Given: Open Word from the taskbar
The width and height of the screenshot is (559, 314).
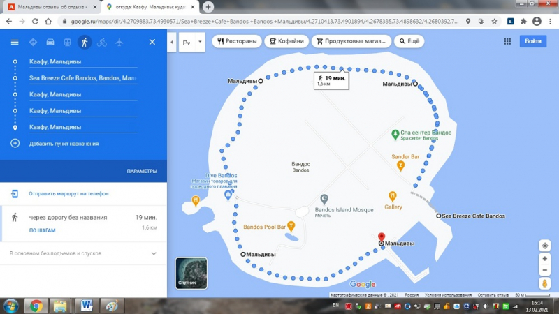Looking at the screenshot, I should point(86,306).
